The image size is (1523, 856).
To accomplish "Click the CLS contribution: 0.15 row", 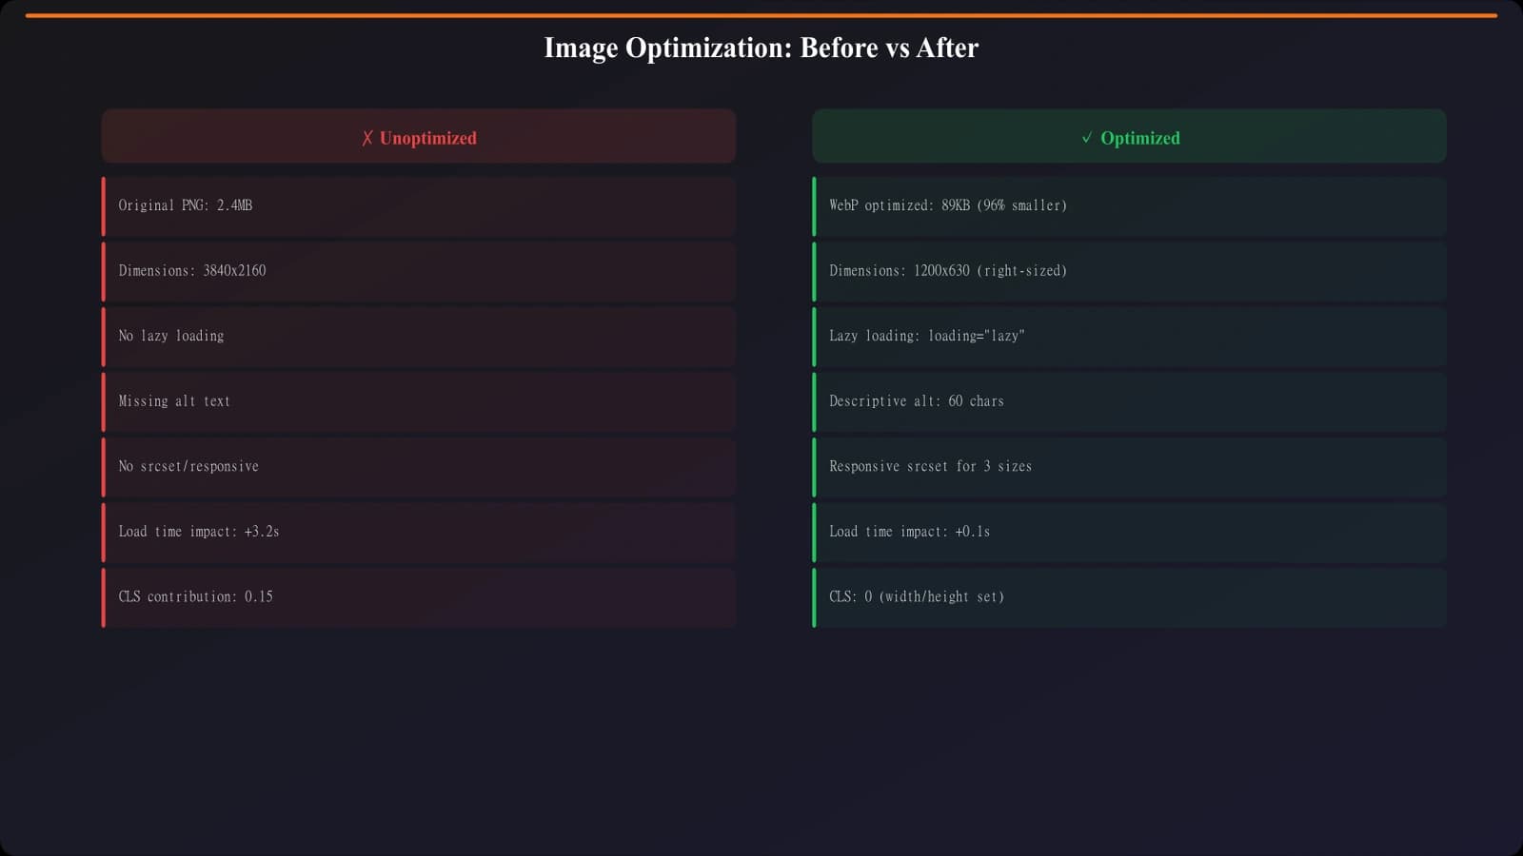I will pyautogui.click(x=419, y=597).
